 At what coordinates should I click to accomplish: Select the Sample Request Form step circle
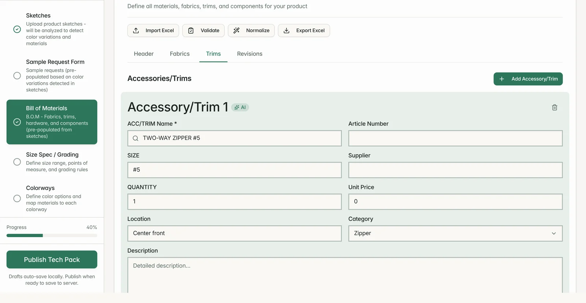(17, 76)
